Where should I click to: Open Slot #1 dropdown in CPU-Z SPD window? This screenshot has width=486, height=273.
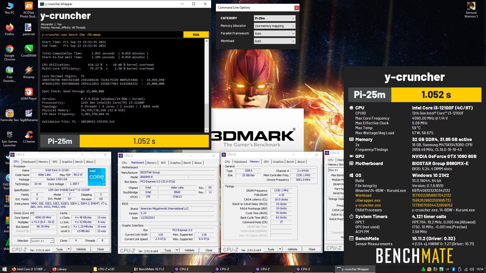tap(336, 170)
